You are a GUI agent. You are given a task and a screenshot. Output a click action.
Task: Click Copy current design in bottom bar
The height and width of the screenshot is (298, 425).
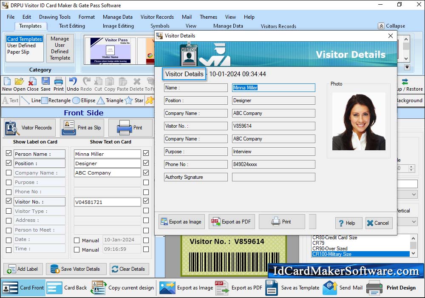[x=122, y=288]
